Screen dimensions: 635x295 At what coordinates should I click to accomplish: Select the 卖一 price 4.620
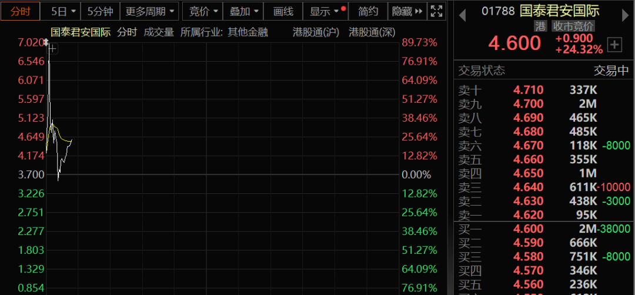[x=529, y=214]
